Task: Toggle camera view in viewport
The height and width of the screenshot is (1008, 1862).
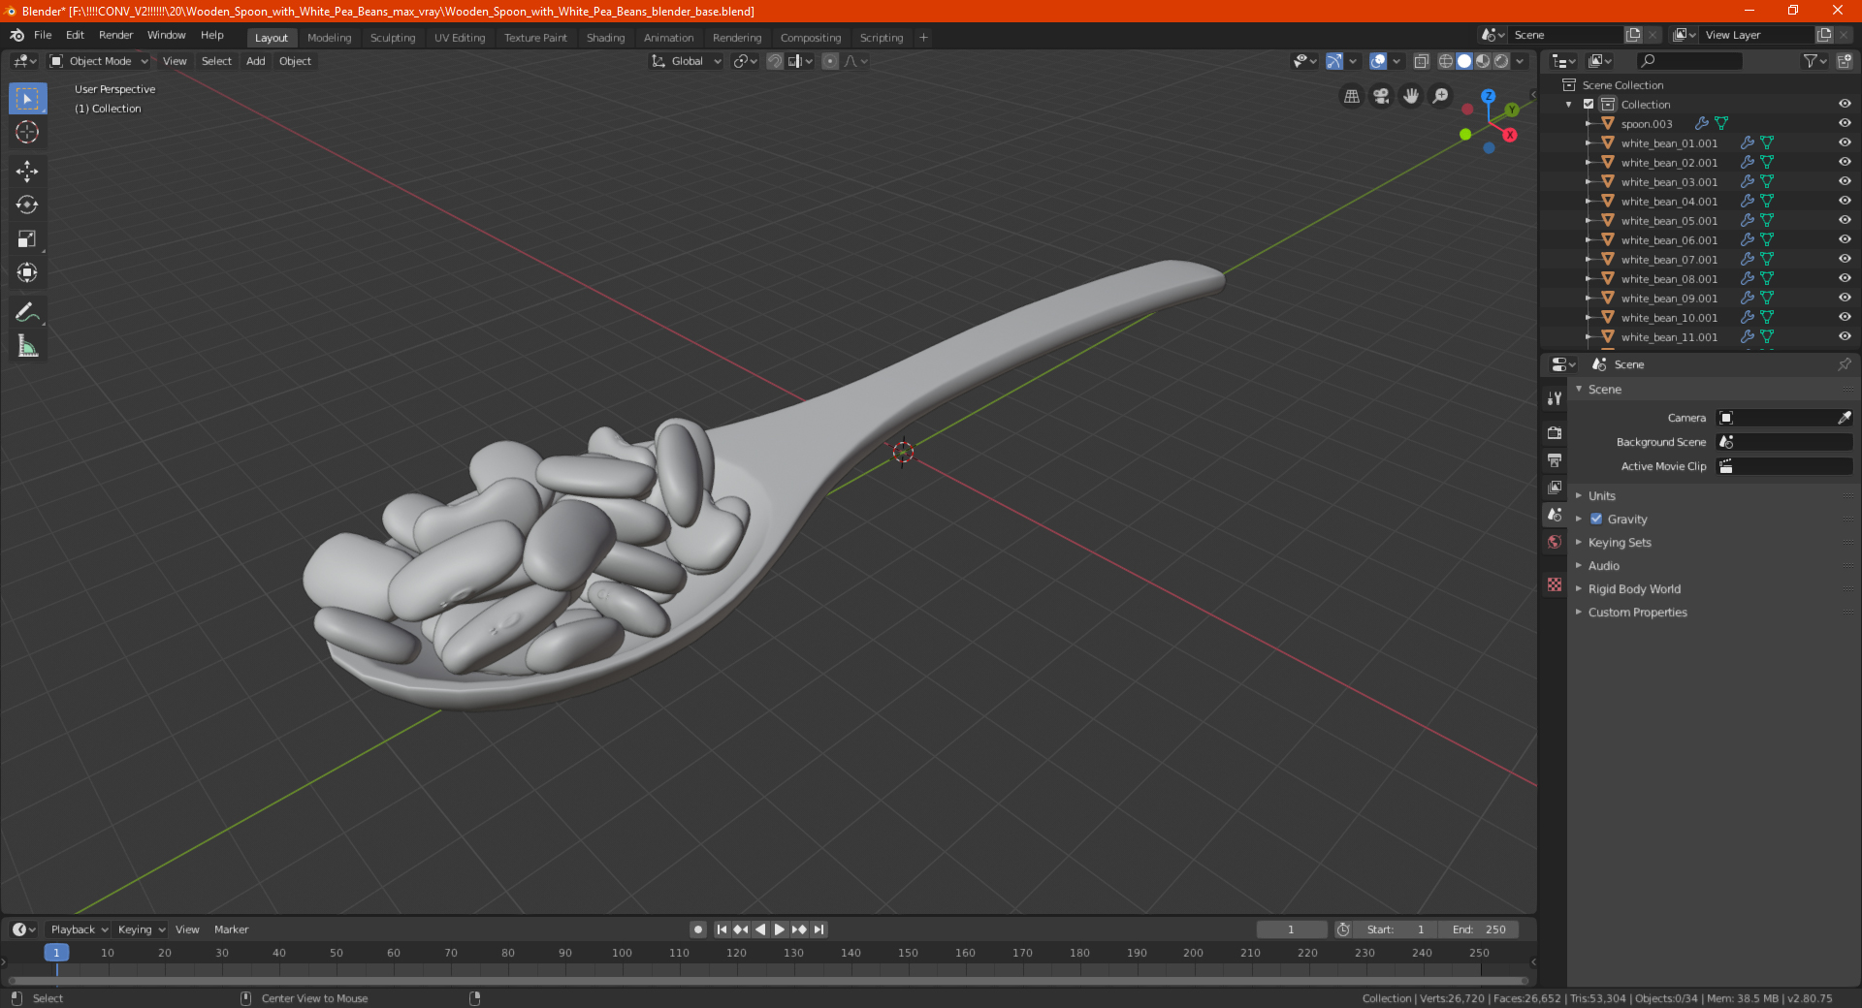Action: [x=1381, y=96]
